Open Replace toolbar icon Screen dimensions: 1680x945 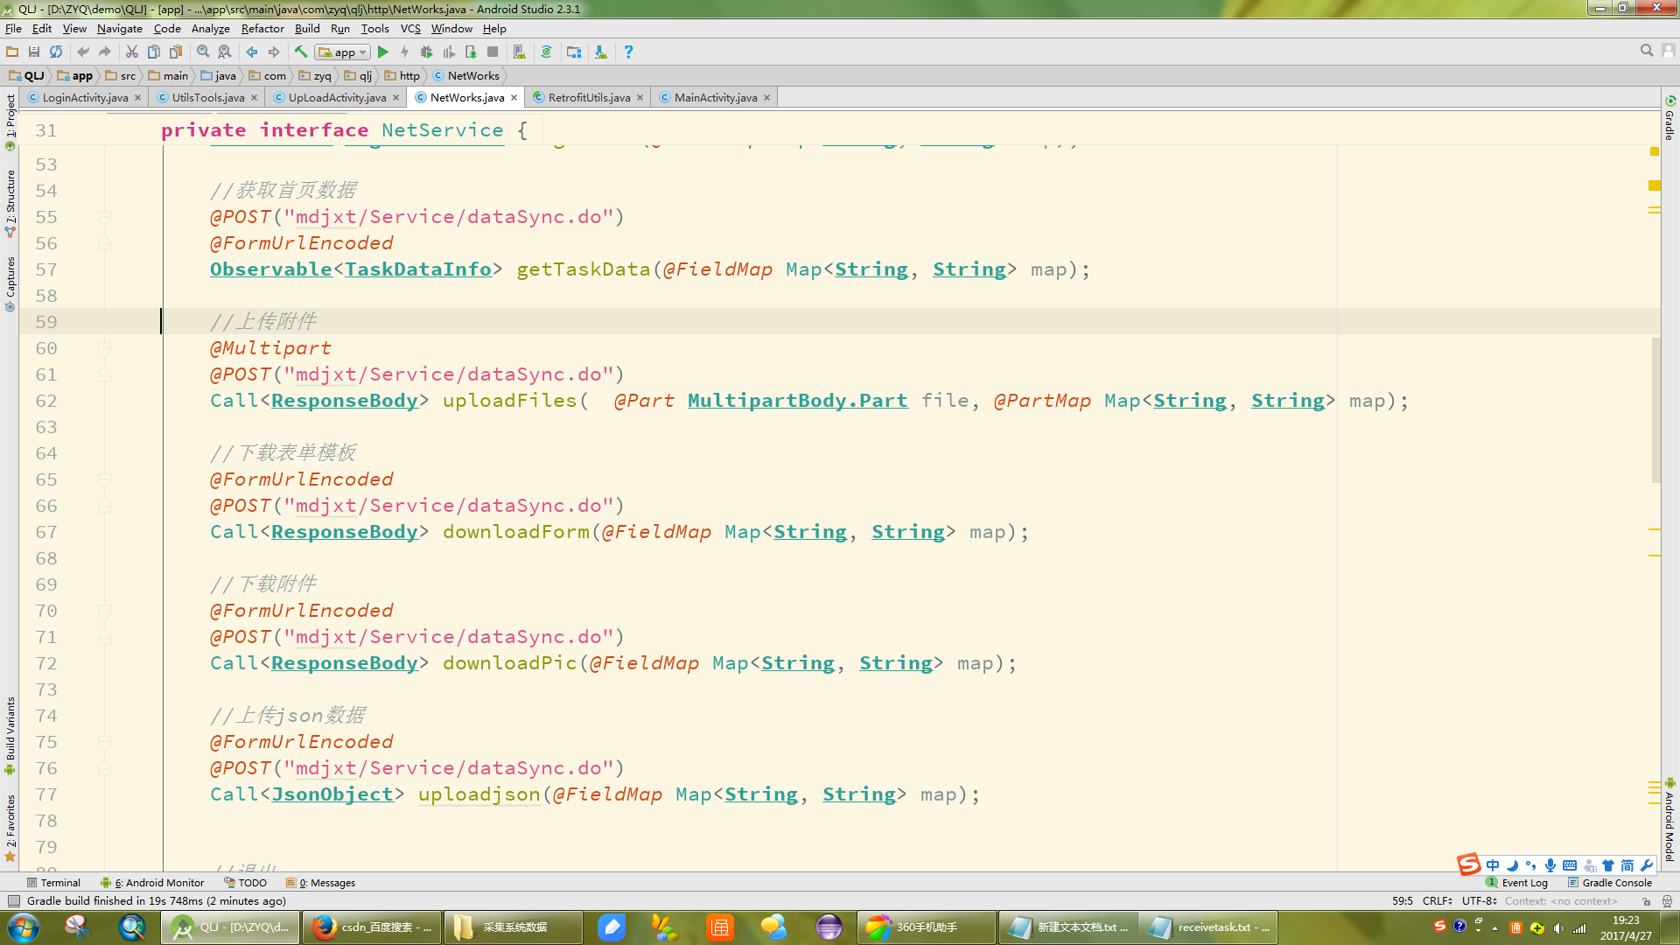(x=225, y=52)
